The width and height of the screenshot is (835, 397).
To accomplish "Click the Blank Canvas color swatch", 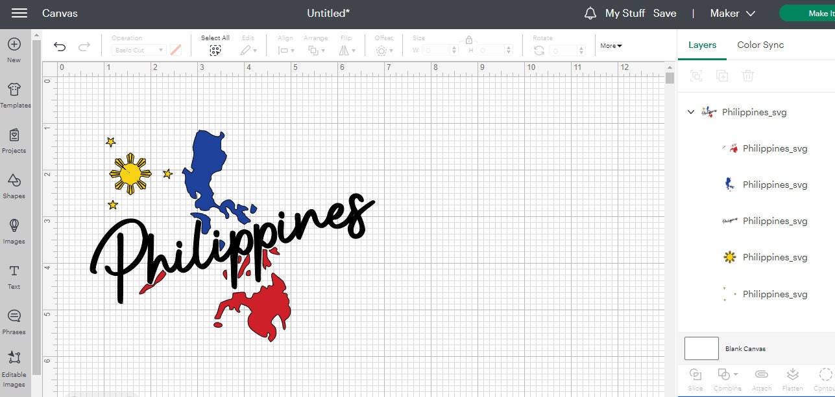I will click(701, 348).
